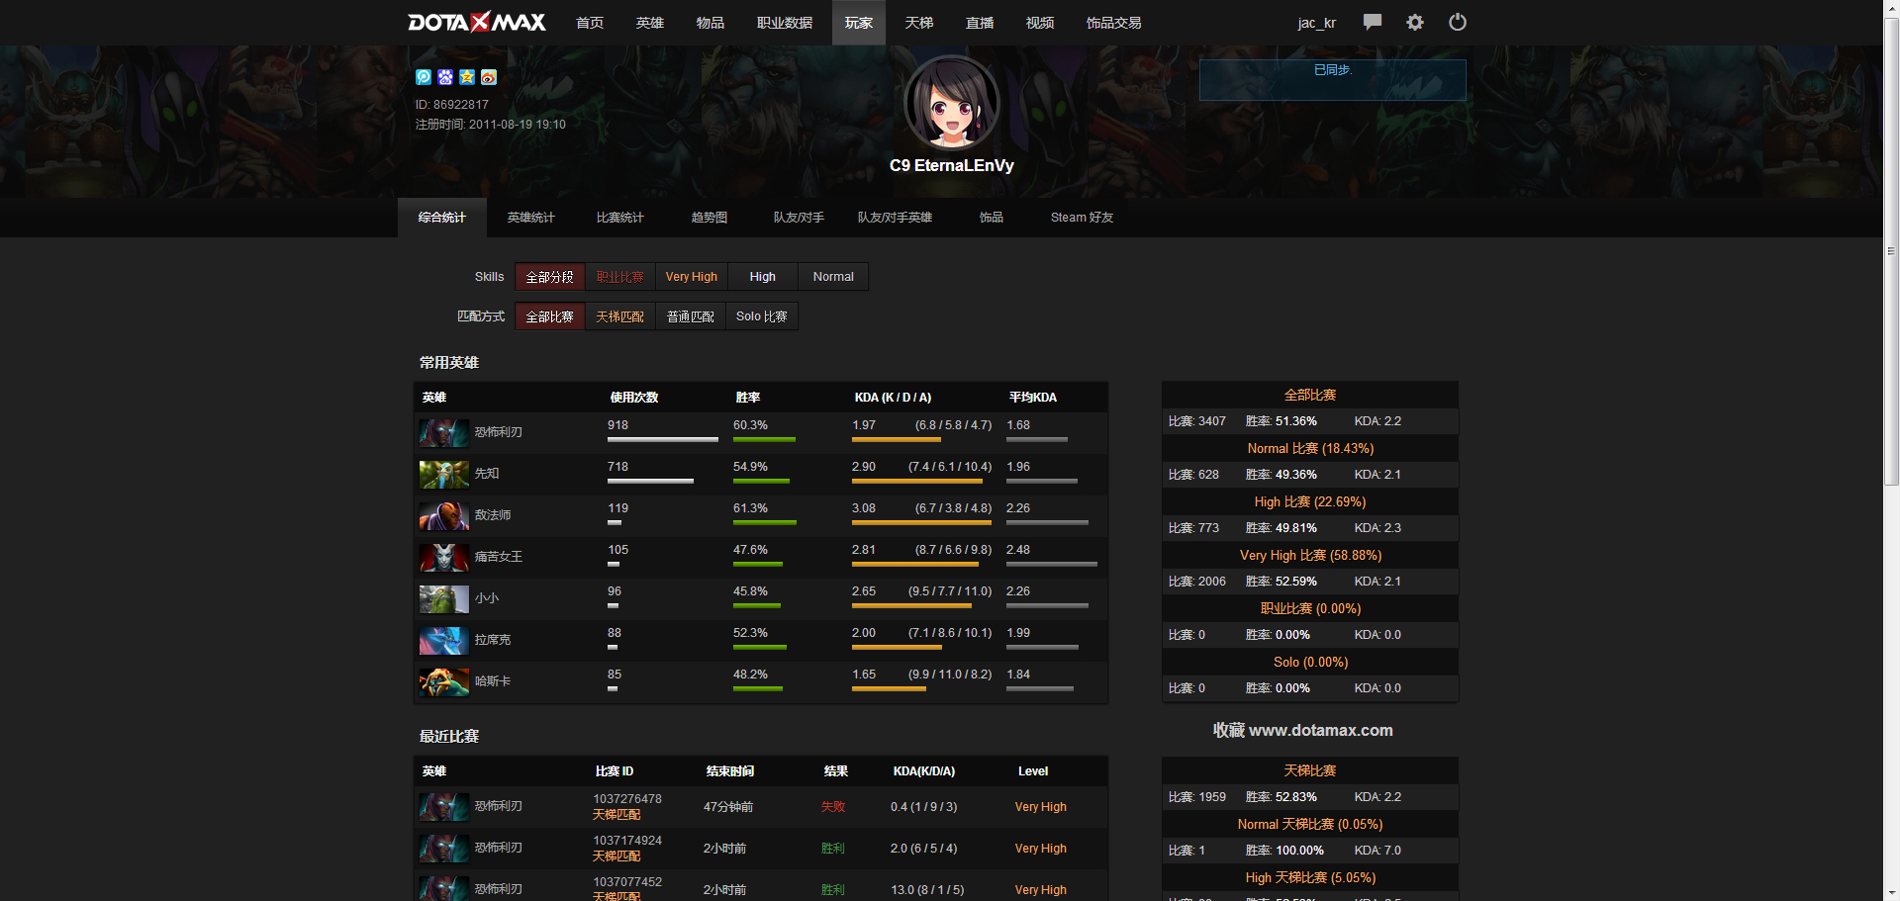Open 首页 in top navigation
Image resolution: width=1900 pixels, height=901 pixels.
pyautogui.click(x=590, y=23)
